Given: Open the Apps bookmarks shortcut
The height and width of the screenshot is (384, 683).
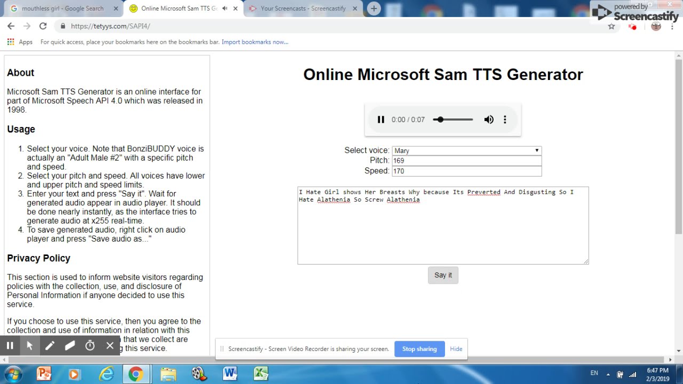Looking at the screenshot, I should click(20, 42).
